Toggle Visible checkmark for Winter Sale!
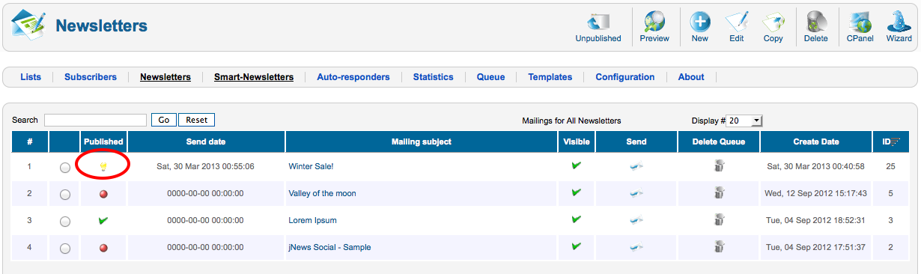 576,165
